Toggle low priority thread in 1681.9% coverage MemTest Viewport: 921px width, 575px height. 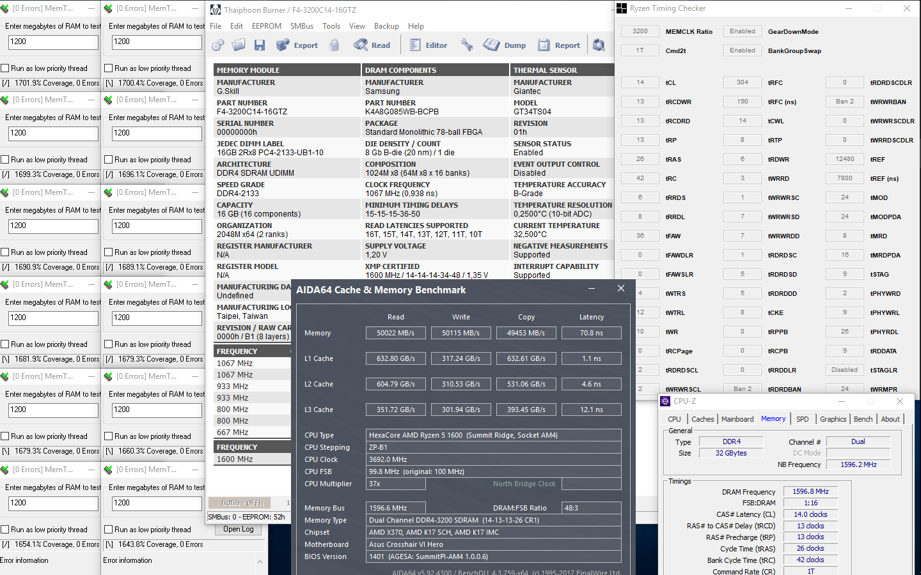click(5, 344)
